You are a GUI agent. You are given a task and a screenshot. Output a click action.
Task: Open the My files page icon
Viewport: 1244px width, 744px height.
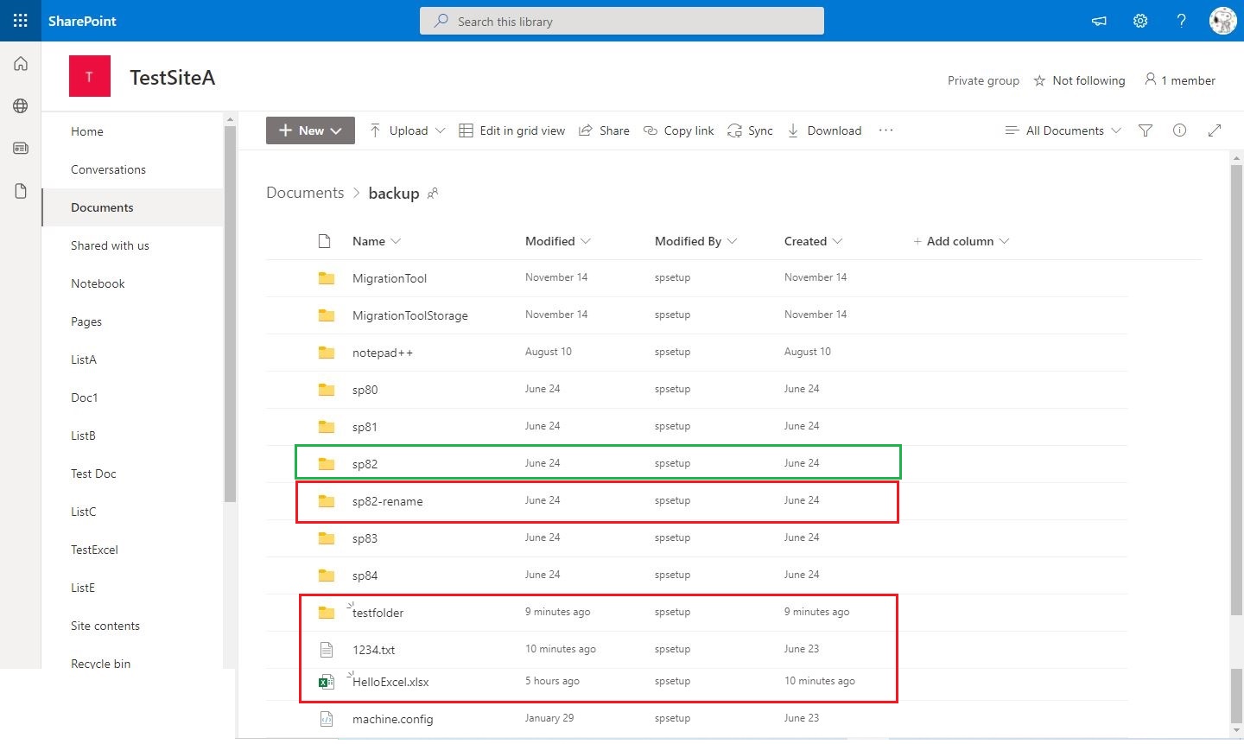coord(21,191)
